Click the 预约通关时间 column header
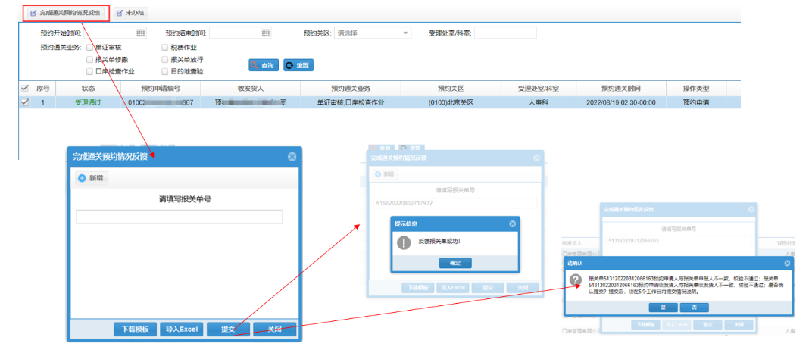812x353 pixels. point(621,89)
